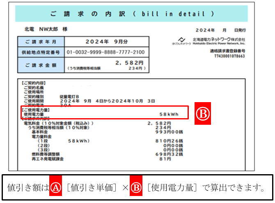Click the '(3段)' tier label
This screenshot has height=203, width=275.
pos(44,150)
